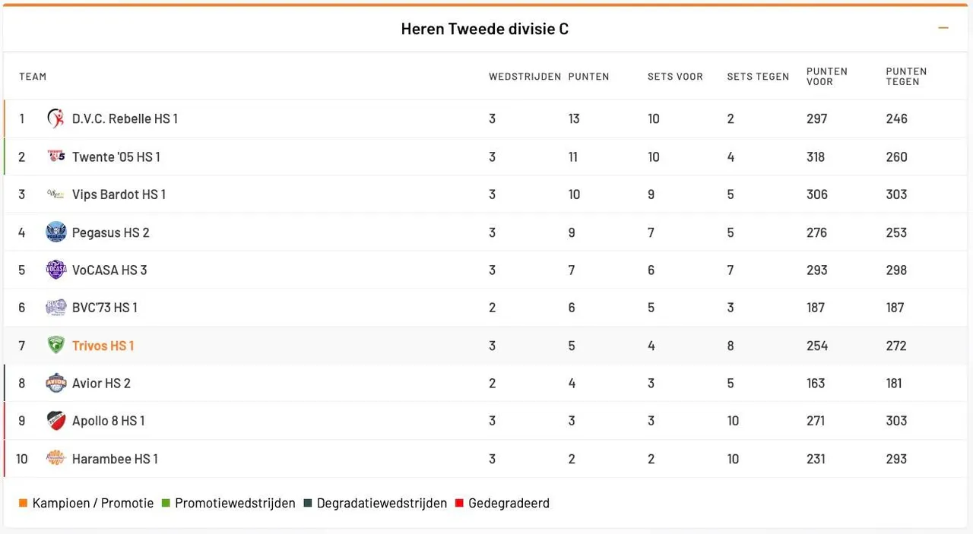Click the D.V.C. Rebelle team logo
The width and height of the screenshot is (973, 534).
click(x=55, y=118)
